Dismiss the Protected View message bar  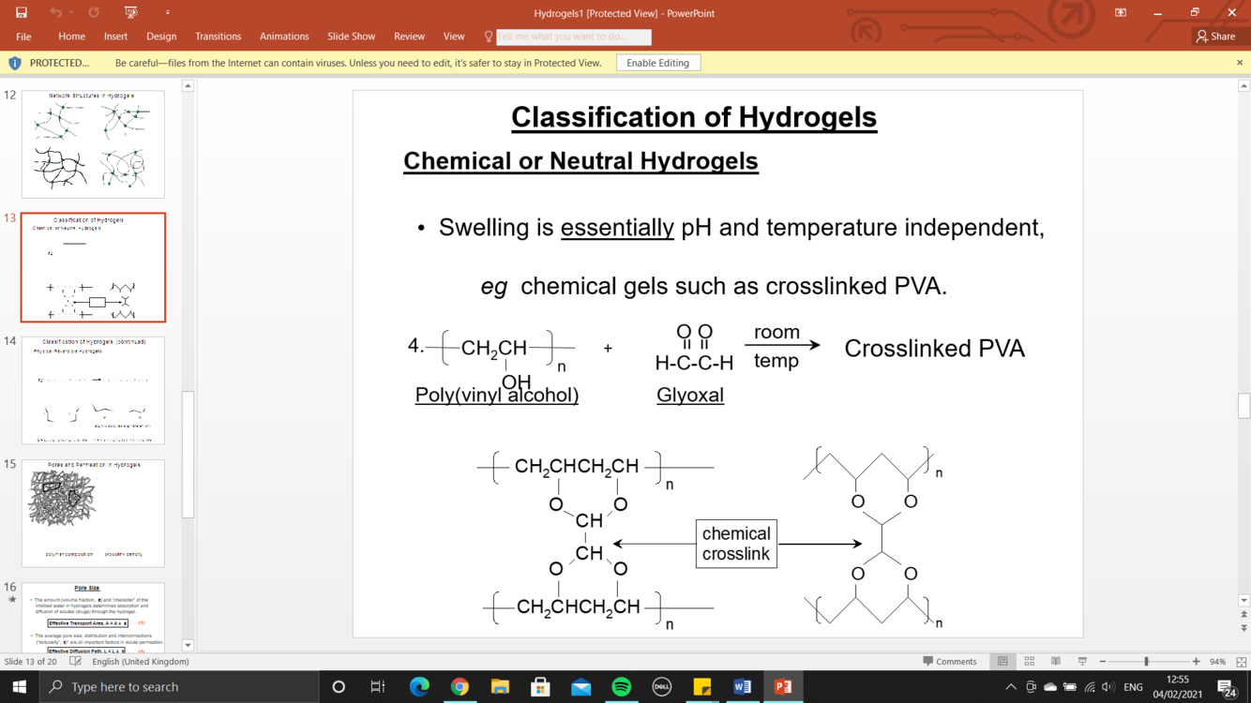pyautogui.click(x=1240, y=63)
